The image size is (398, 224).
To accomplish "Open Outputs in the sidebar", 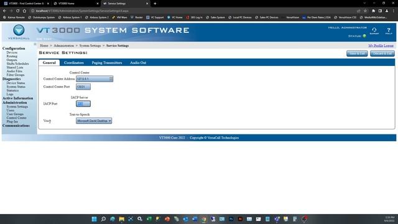I will tap(12, 60).
